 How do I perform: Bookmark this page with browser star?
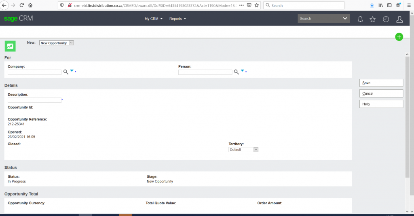[256, 6]
